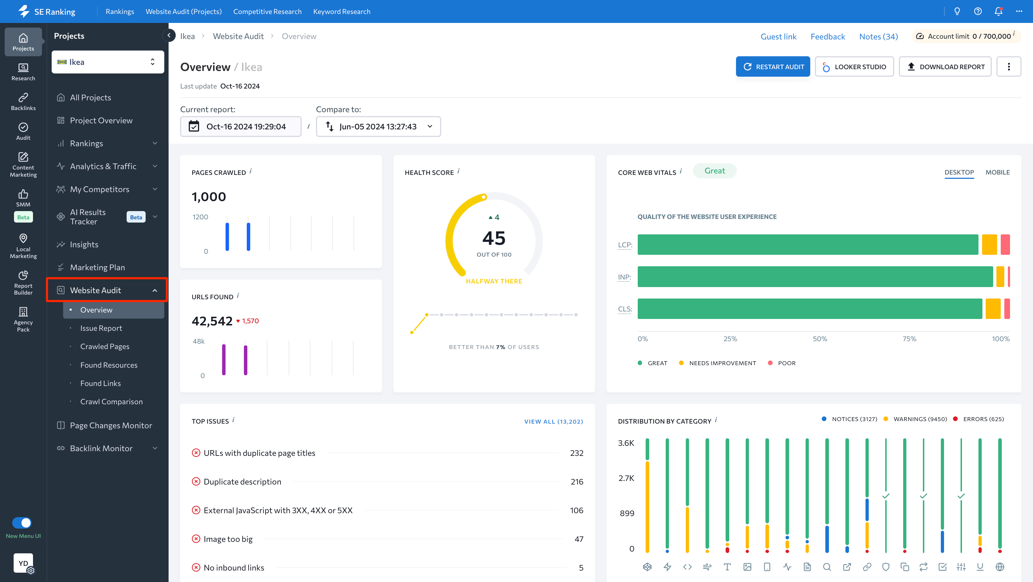Click the code brackets category icon
Image resolution: width=1033 pixels, height=582 pixels.
[x=687, y=567]
